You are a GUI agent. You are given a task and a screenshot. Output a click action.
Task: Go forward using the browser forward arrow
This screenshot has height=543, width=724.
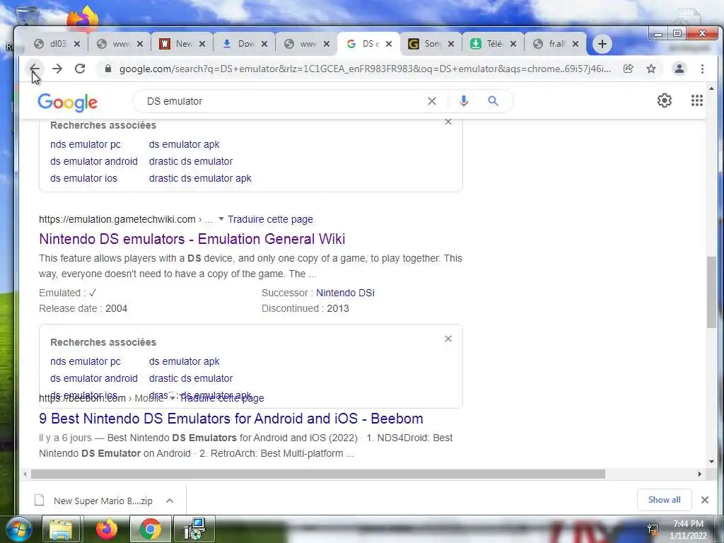[57, 69]
